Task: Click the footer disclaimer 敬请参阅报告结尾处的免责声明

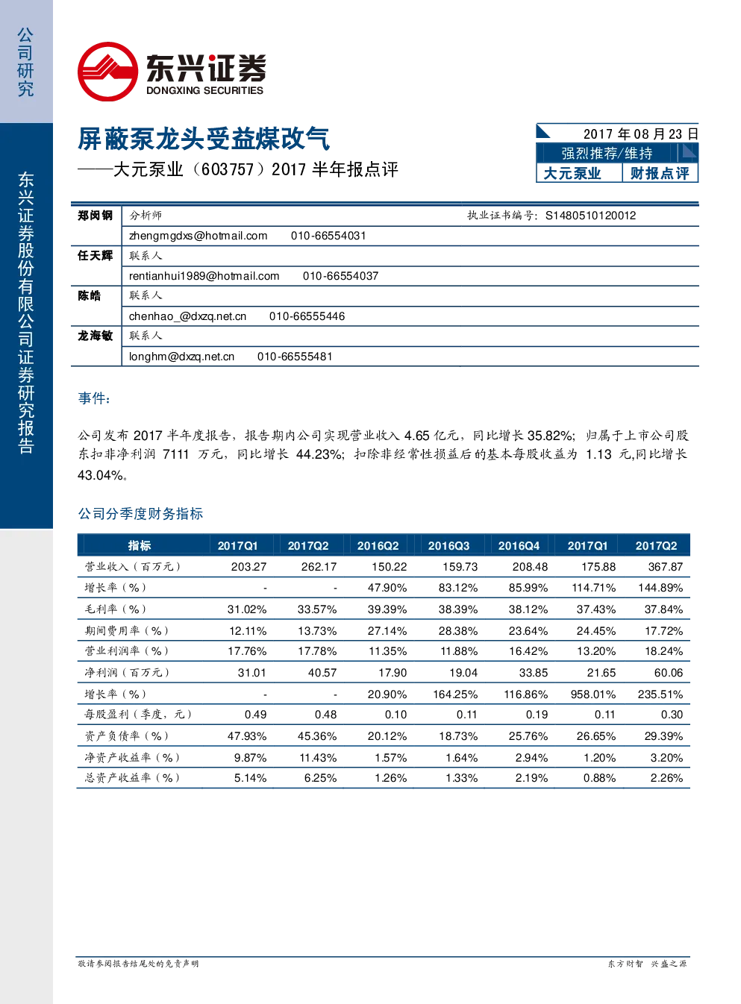Action: point(138,964)
